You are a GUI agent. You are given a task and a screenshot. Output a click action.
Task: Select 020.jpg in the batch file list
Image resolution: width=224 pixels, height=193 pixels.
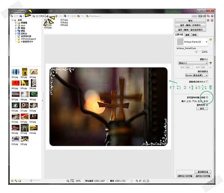pyautogui.click(x=64, y=25)
